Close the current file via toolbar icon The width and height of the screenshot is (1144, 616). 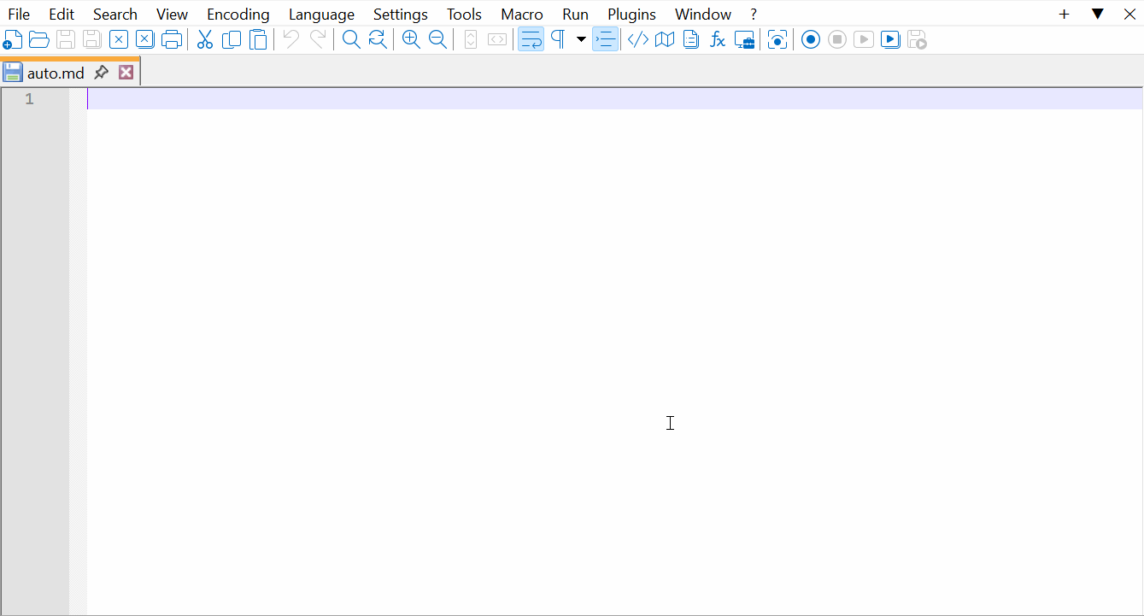pyautogui.click(x=119, y=39)
